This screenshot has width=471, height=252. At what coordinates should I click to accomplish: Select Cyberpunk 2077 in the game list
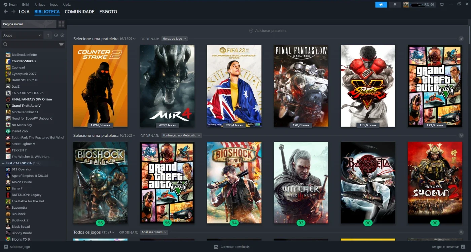point(24,74)
